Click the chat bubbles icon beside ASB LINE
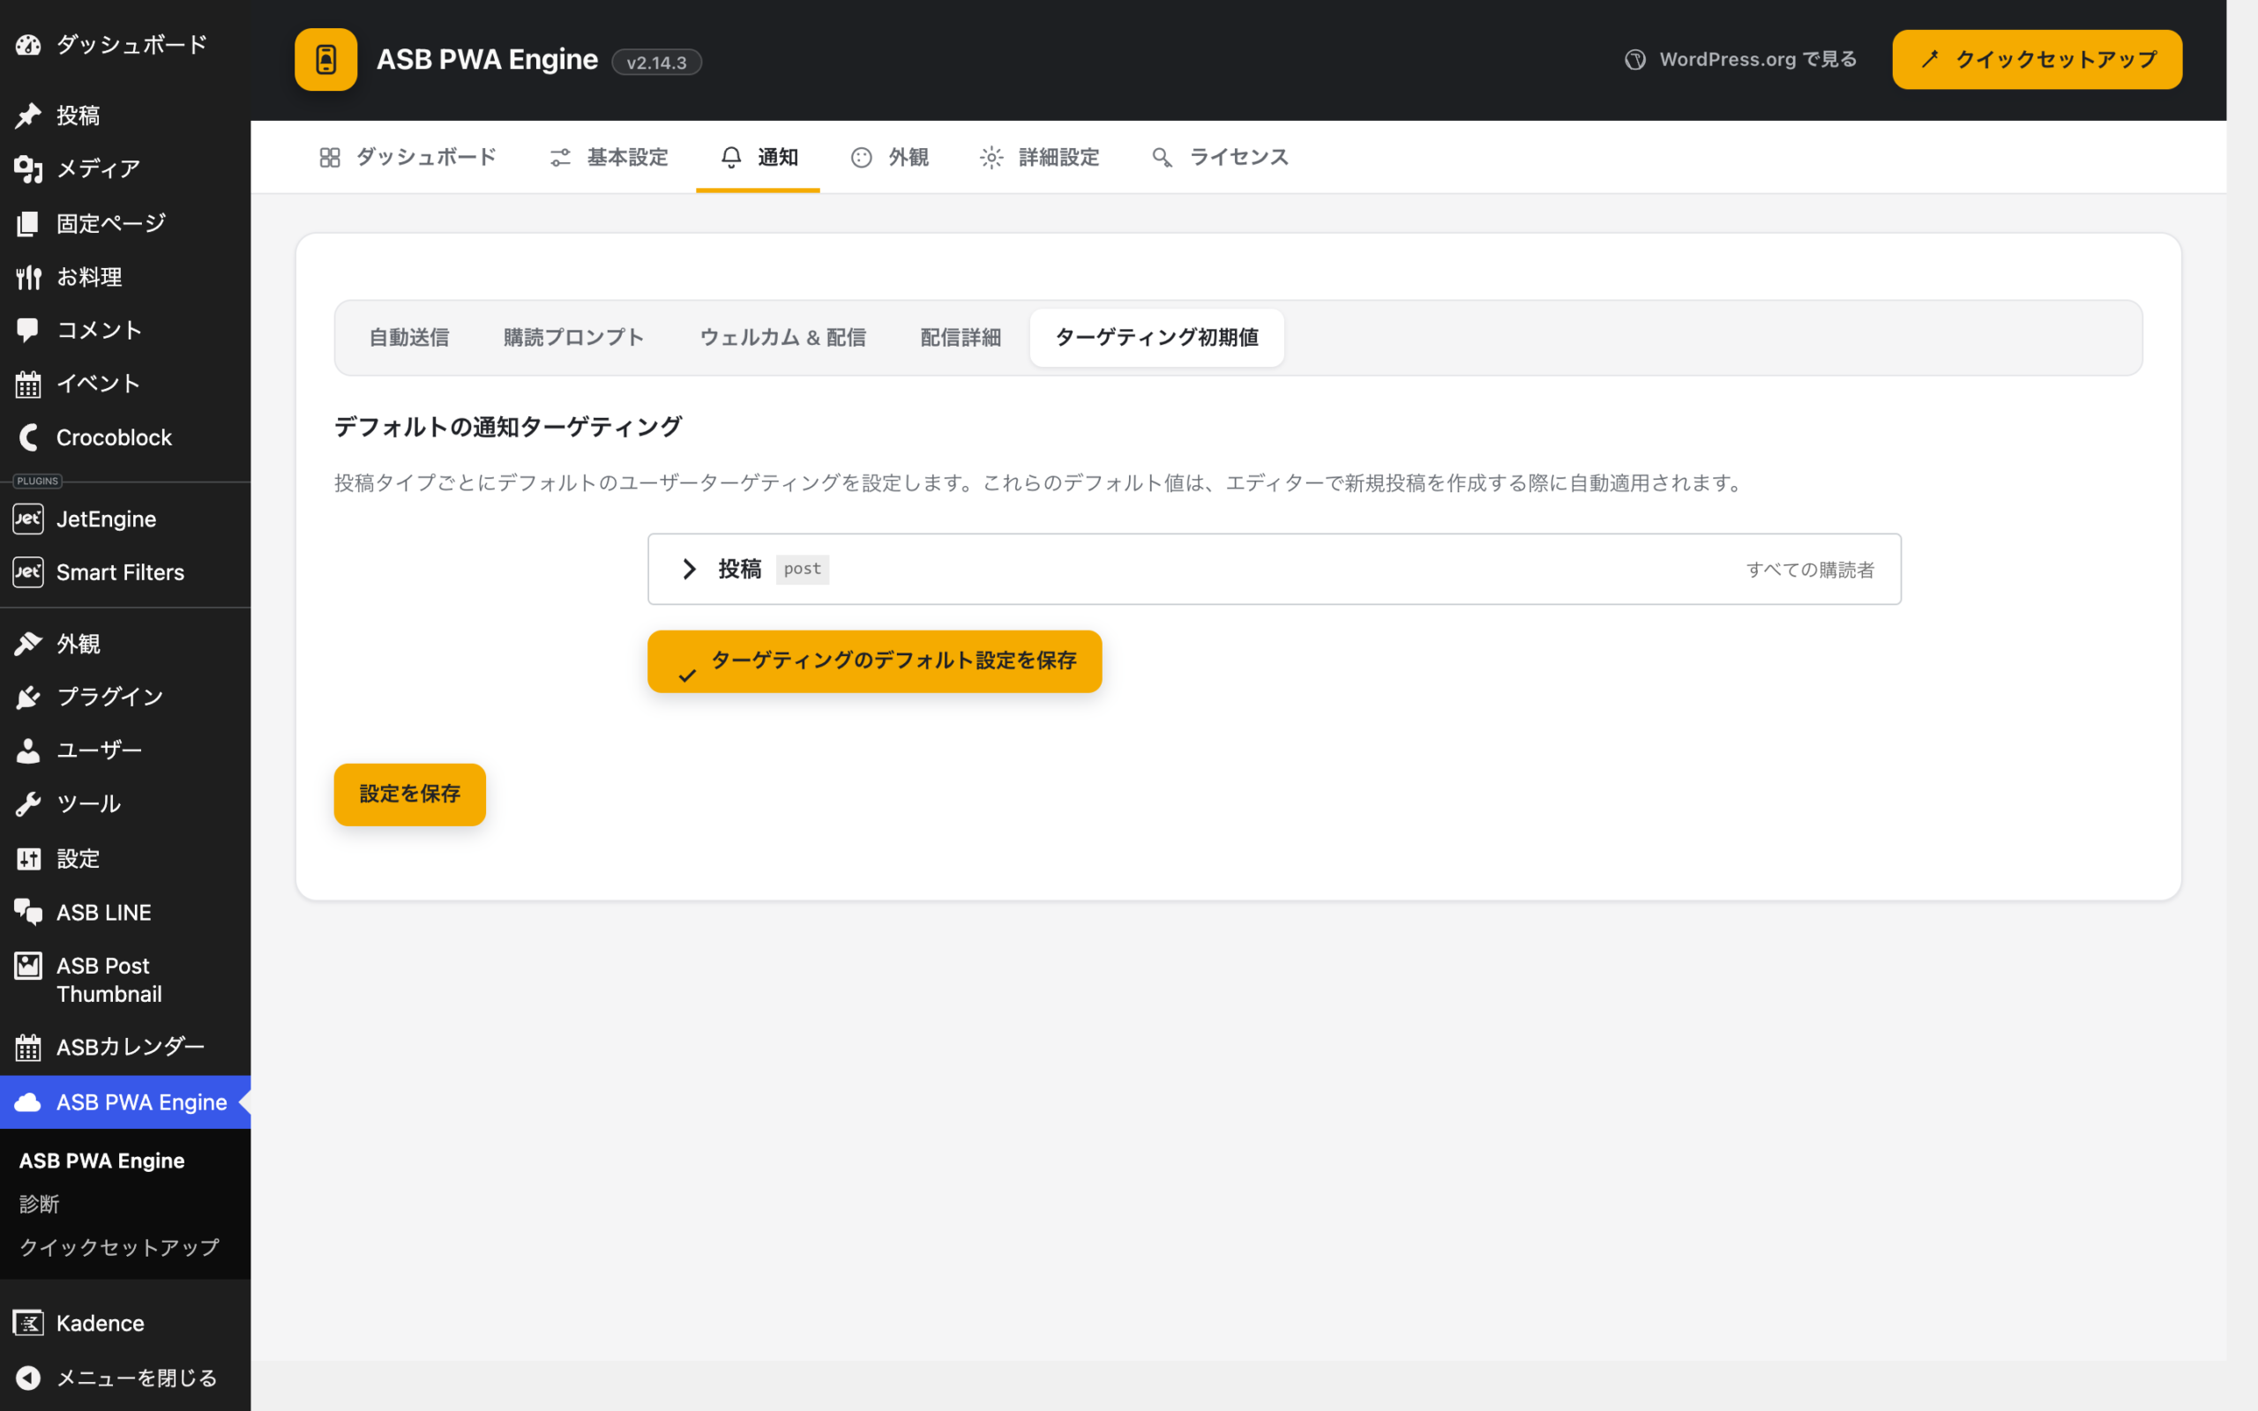 [28, 913]
